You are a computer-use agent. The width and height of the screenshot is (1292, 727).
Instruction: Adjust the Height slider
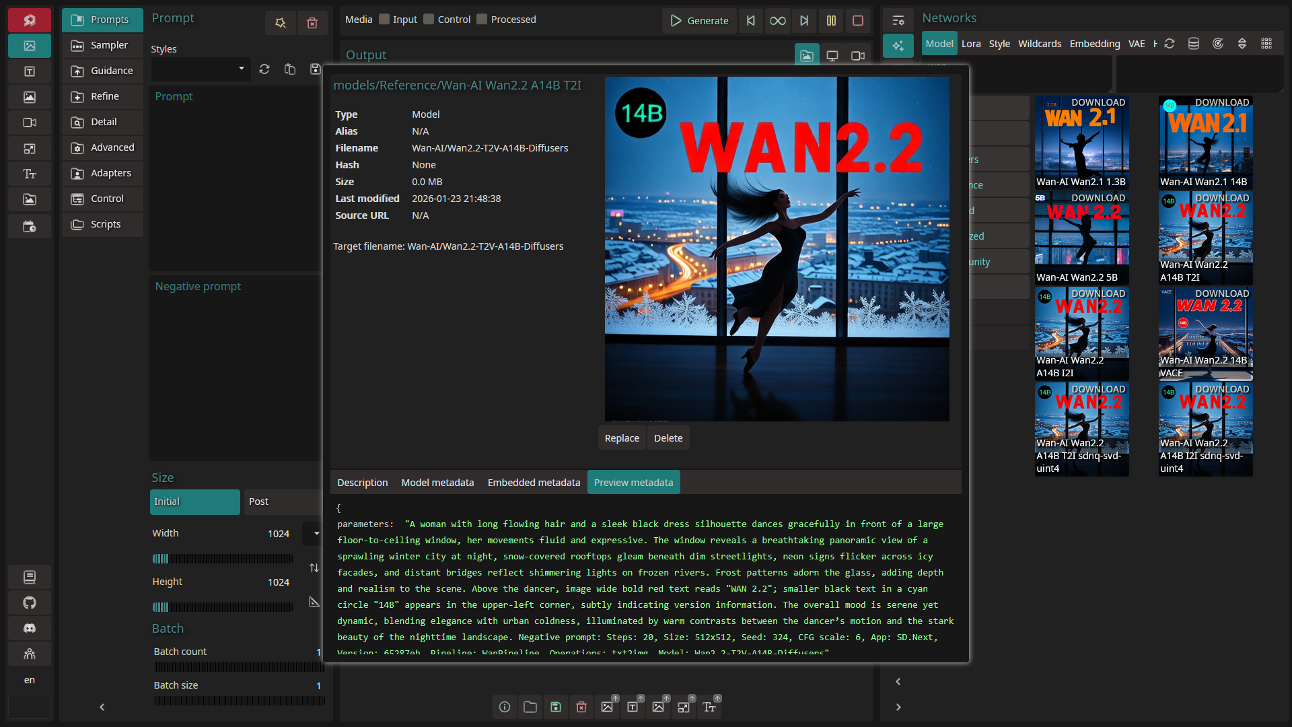pyautogui.click(x=222, y=607)
